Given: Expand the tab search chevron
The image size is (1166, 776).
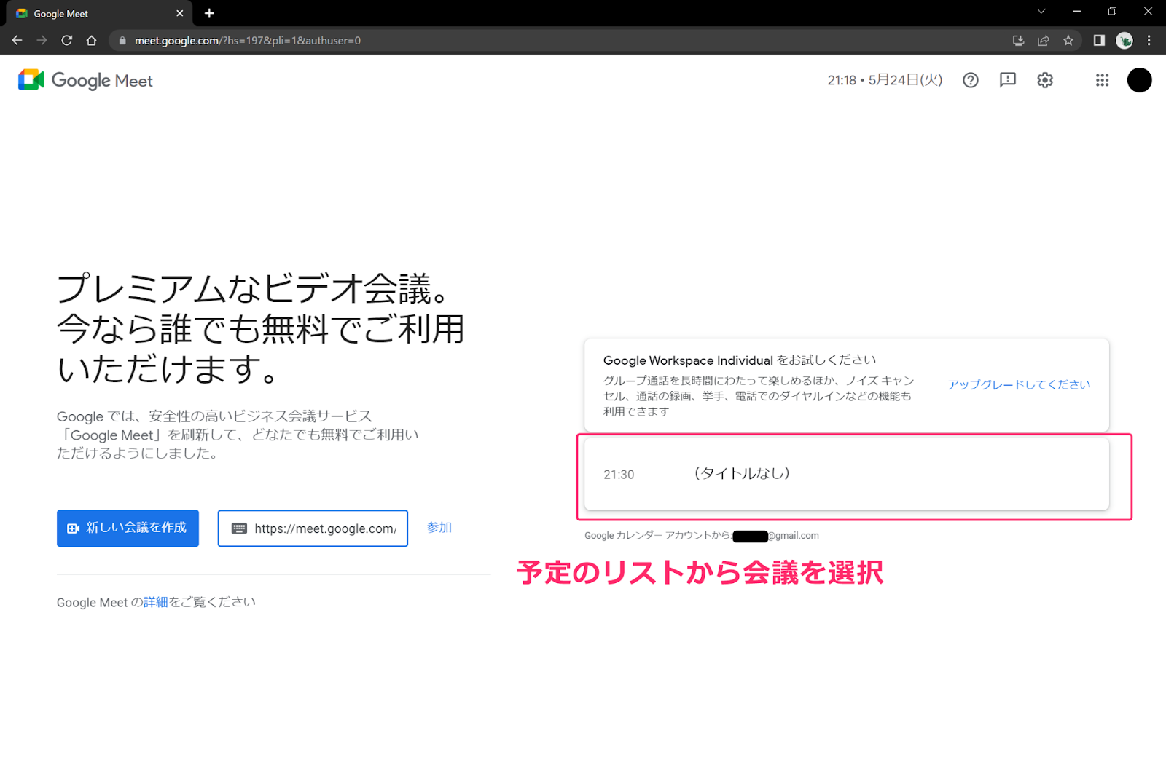Looking at the screenshot, I should coord(1041,11).
